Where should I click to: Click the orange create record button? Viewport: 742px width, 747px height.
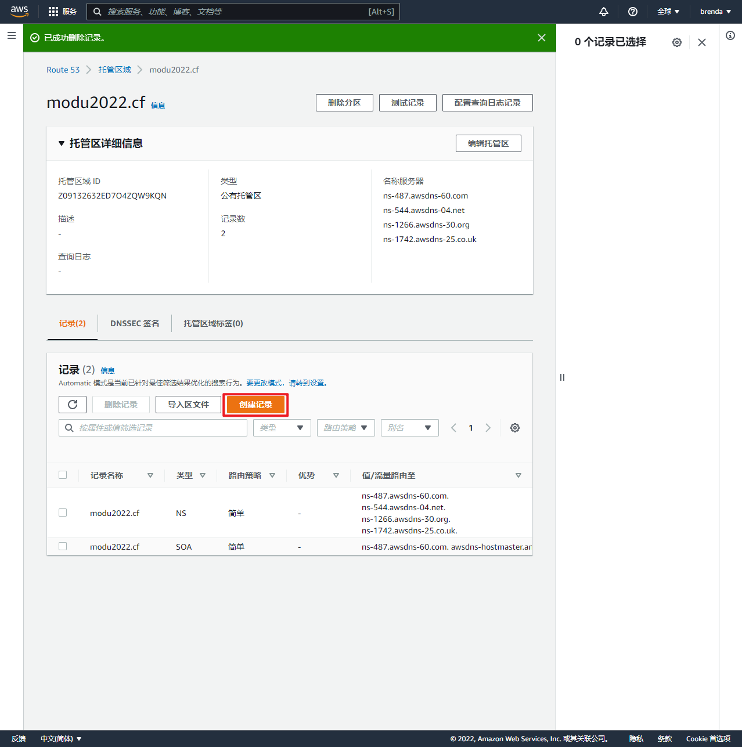255,405
